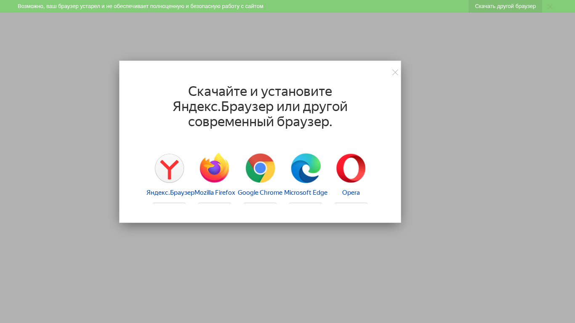Hit the cut-off button under Google Chrome
Viewport: 575px width, 323px height.
pos(260,205)
